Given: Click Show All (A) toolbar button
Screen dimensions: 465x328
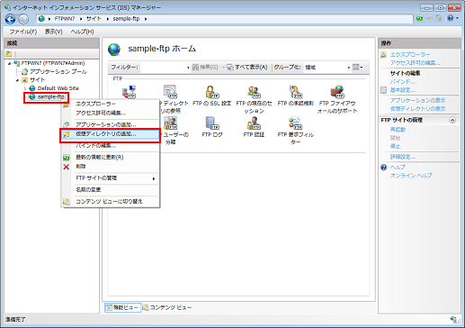Looking at the screenshot, I should pos(247,68).
